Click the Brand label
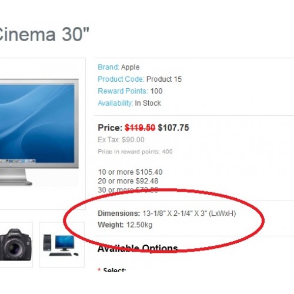Image resolution: width=294 pixels, height=294 pixels. coord(108,67)
